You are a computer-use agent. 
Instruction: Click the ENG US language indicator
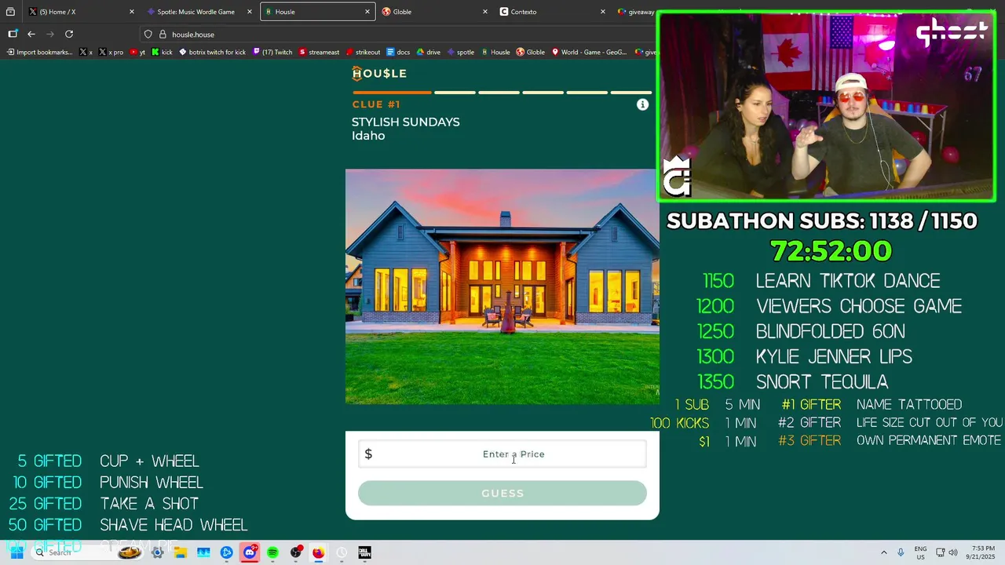click(920, 552)
